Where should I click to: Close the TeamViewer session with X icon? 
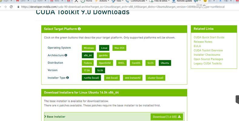pyautogui.click(x=76, y=1)
